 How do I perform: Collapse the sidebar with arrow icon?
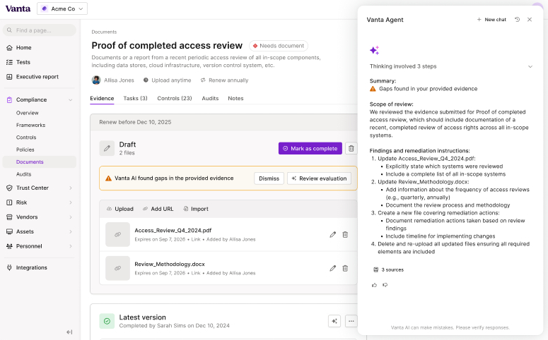(69, 332)
